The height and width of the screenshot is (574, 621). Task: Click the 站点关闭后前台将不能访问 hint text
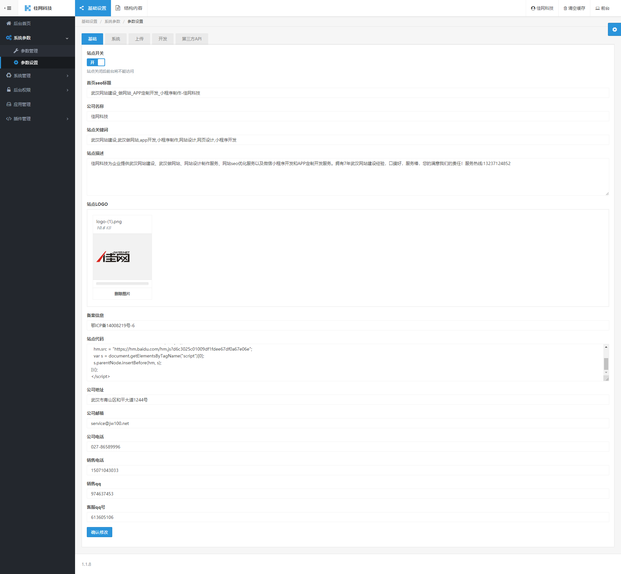[x=110, y=71]
